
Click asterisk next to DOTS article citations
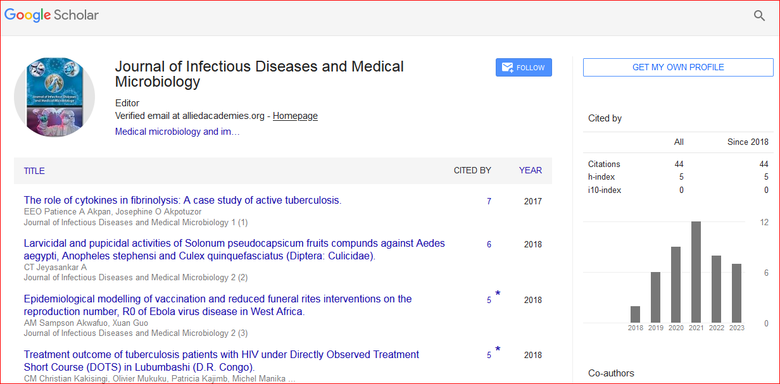[498, 350]
